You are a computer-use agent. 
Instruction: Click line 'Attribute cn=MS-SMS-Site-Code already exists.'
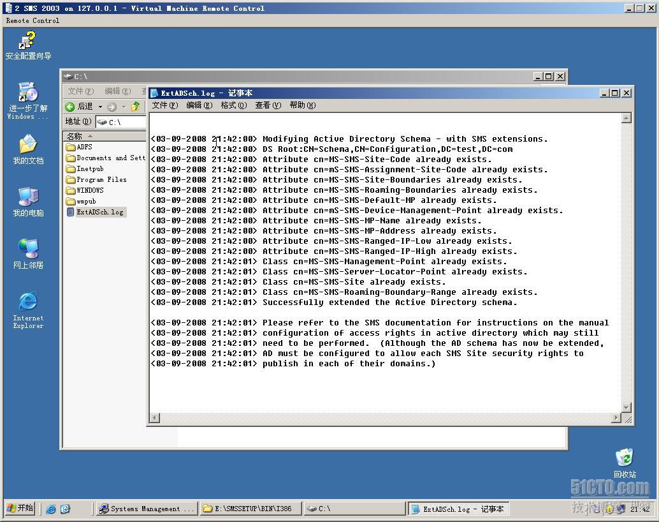377,159
